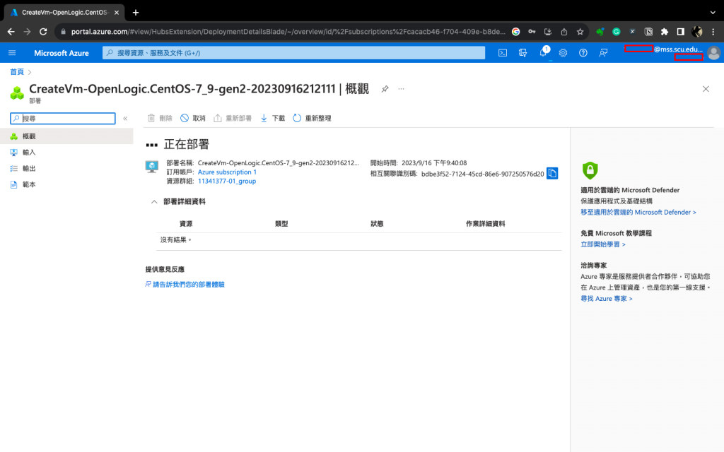
Task: Select 輸入 inputs in the left menu
Action: (66, 153)
